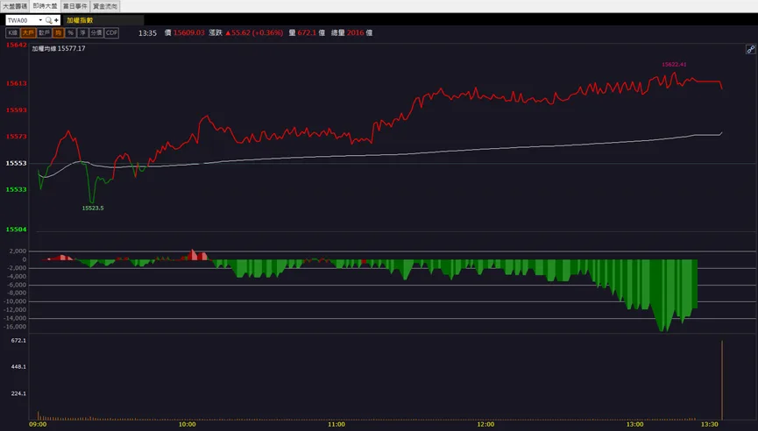Toggle the 分價 price distribution button
This screenshot has height=431, width=758.
pyautogui.click(x=96, y=33)
